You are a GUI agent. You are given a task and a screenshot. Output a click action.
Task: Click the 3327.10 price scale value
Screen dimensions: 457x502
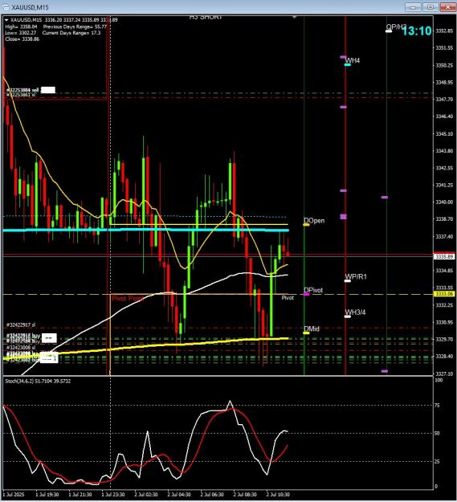click(x=444, y=373)
